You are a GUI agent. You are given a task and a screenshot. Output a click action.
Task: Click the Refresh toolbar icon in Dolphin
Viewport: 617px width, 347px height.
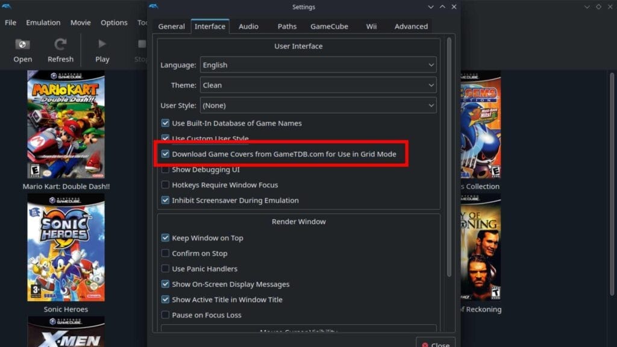60,45
